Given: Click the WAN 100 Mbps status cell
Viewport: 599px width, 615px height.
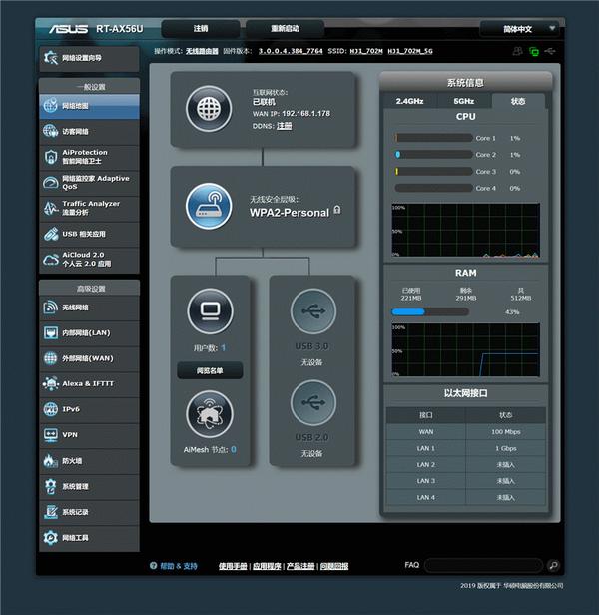Looking at the screenshot, I should 505,432.
